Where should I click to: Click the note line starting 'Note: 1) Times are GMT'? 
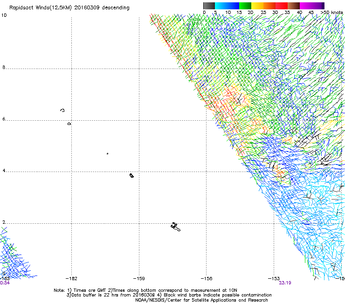145,290
